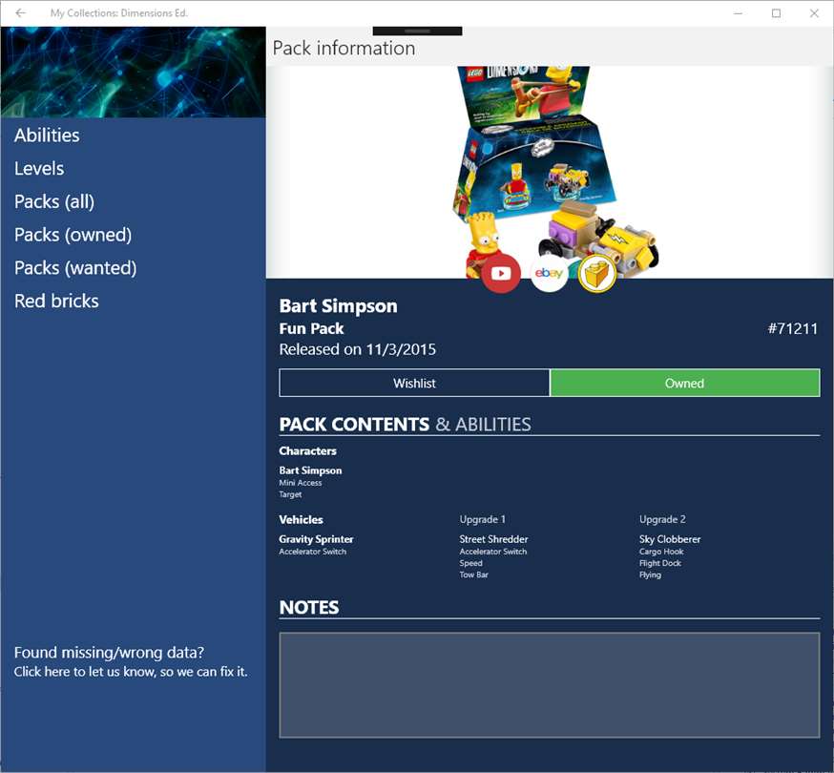Click Accelerator Switch under Street Shredder
Image resolution: width=834 pixels, height=773 pixels.
[493, 552]
